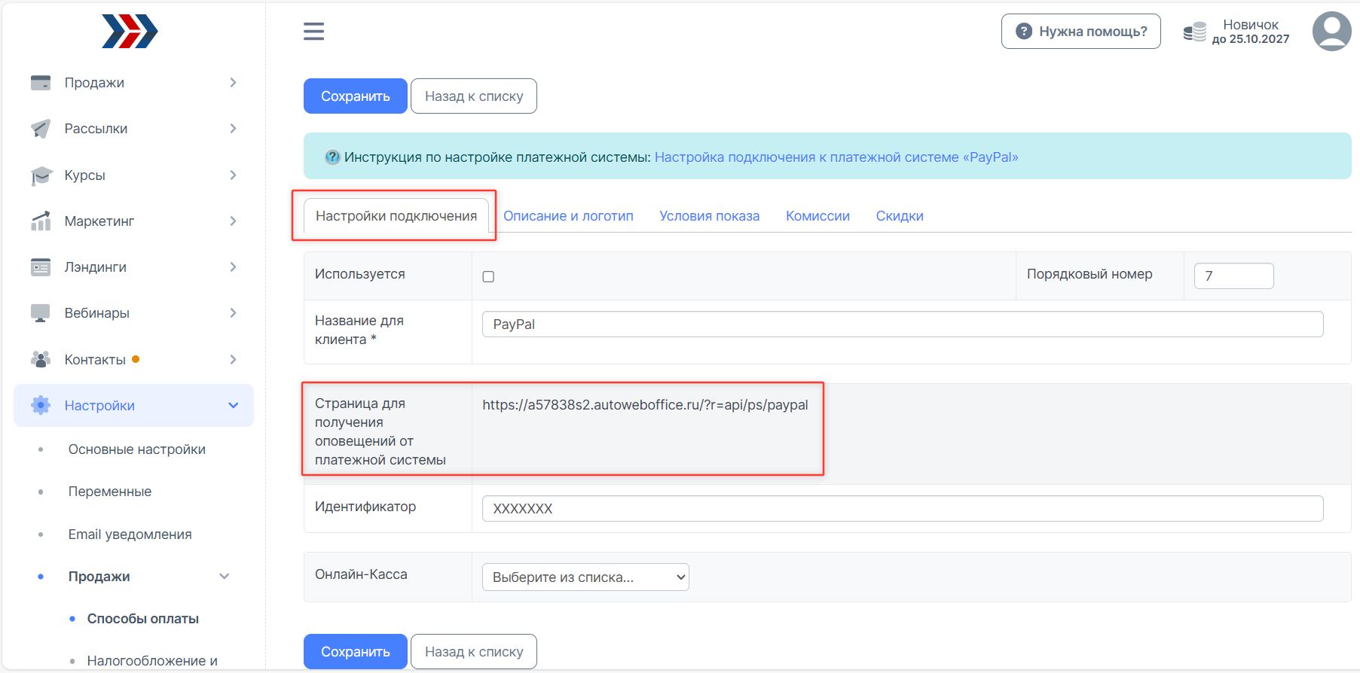
Task: Click the Курсы graduation cap icon
Action: [41, 175]
